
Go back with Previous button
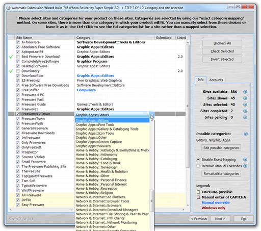[x=199, y=219]
